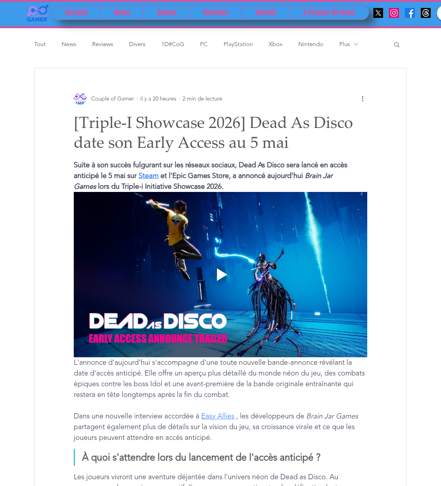This screenshot has height=486, width=441.
Task: Select the Nintendo category filter
Action: pyautogui.click(x=311, y=44)
